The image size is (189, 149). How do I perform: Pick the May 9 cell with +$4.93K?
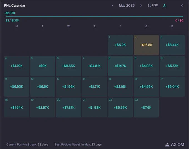coord(146,66)
